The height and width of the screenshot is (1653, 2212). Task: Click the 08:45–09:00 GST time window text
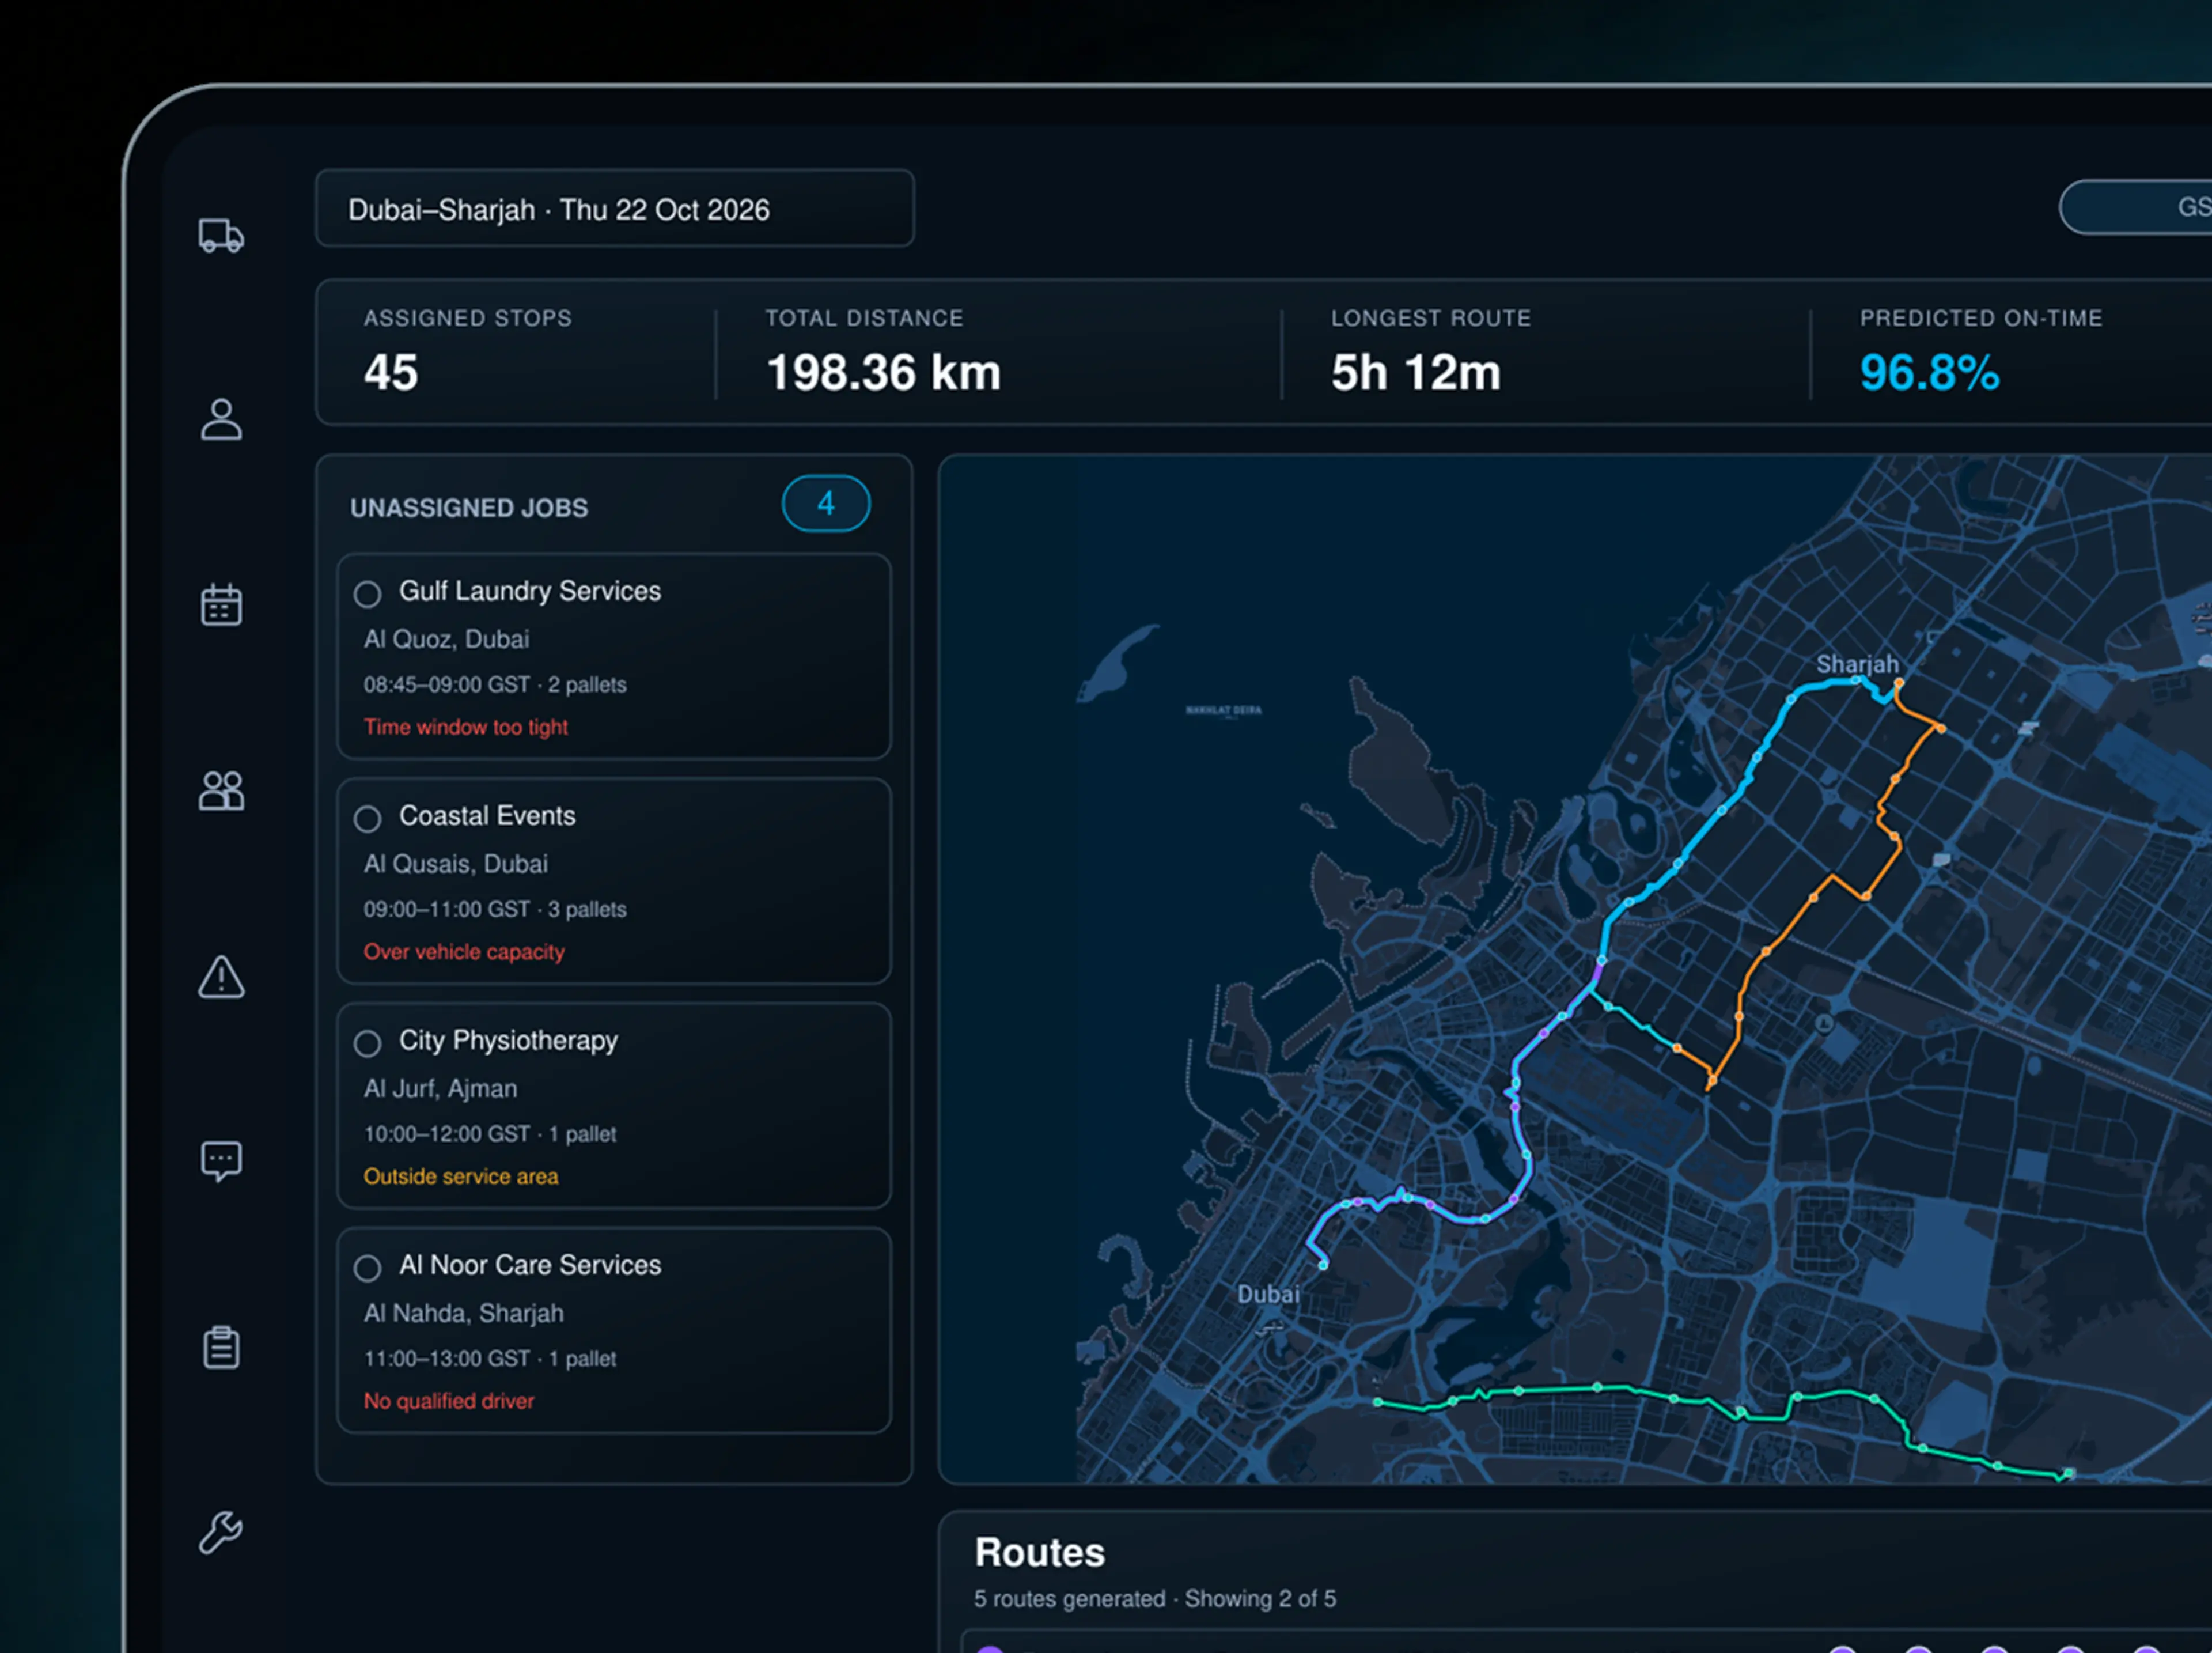[447, 685]
